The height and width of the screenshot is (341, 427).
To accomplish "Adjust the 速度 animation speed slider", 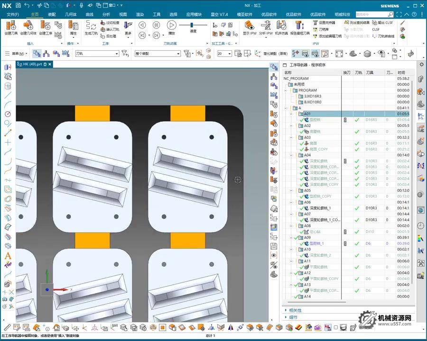I will (192, 25).
